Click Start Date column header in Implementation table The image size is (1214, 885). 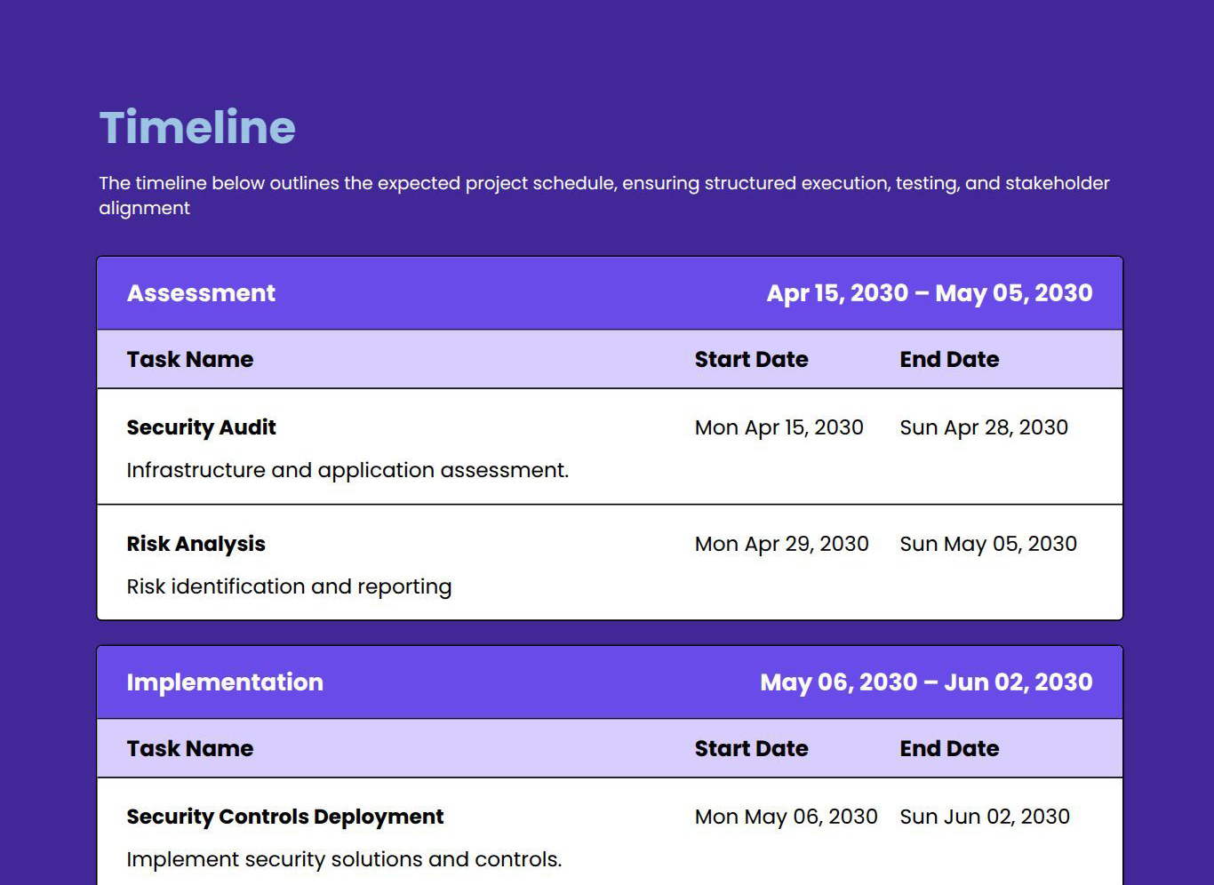tap(751, 749)
